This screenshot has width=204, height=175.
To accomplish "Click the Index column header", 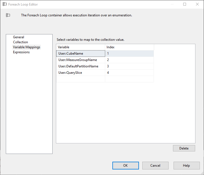I will [130, 47].
